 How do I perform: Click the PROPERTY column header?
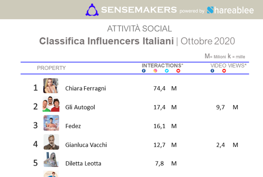(x=51, y=68)
